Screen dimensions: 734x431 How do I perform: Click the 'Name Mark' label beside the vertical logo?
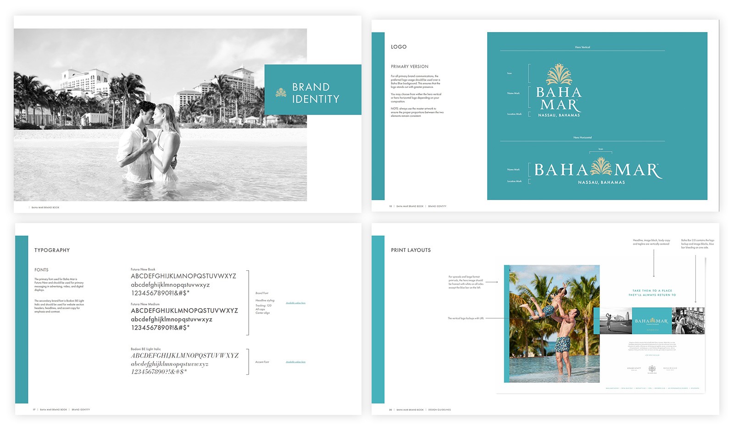point(513,93)
